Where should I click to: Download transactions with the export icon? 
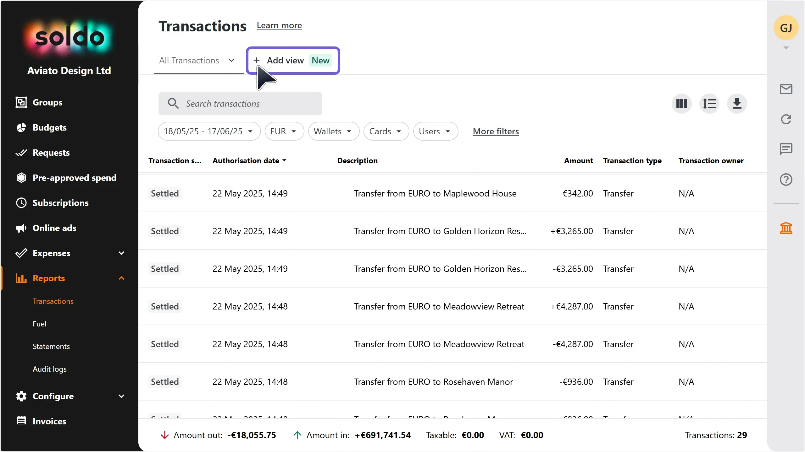point(737,104)
